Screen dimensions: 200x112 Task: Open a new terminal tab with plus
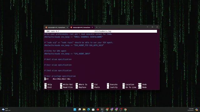(97, 27)
